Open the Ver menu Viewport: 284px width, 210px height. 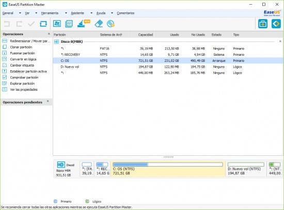coord(27,13)
